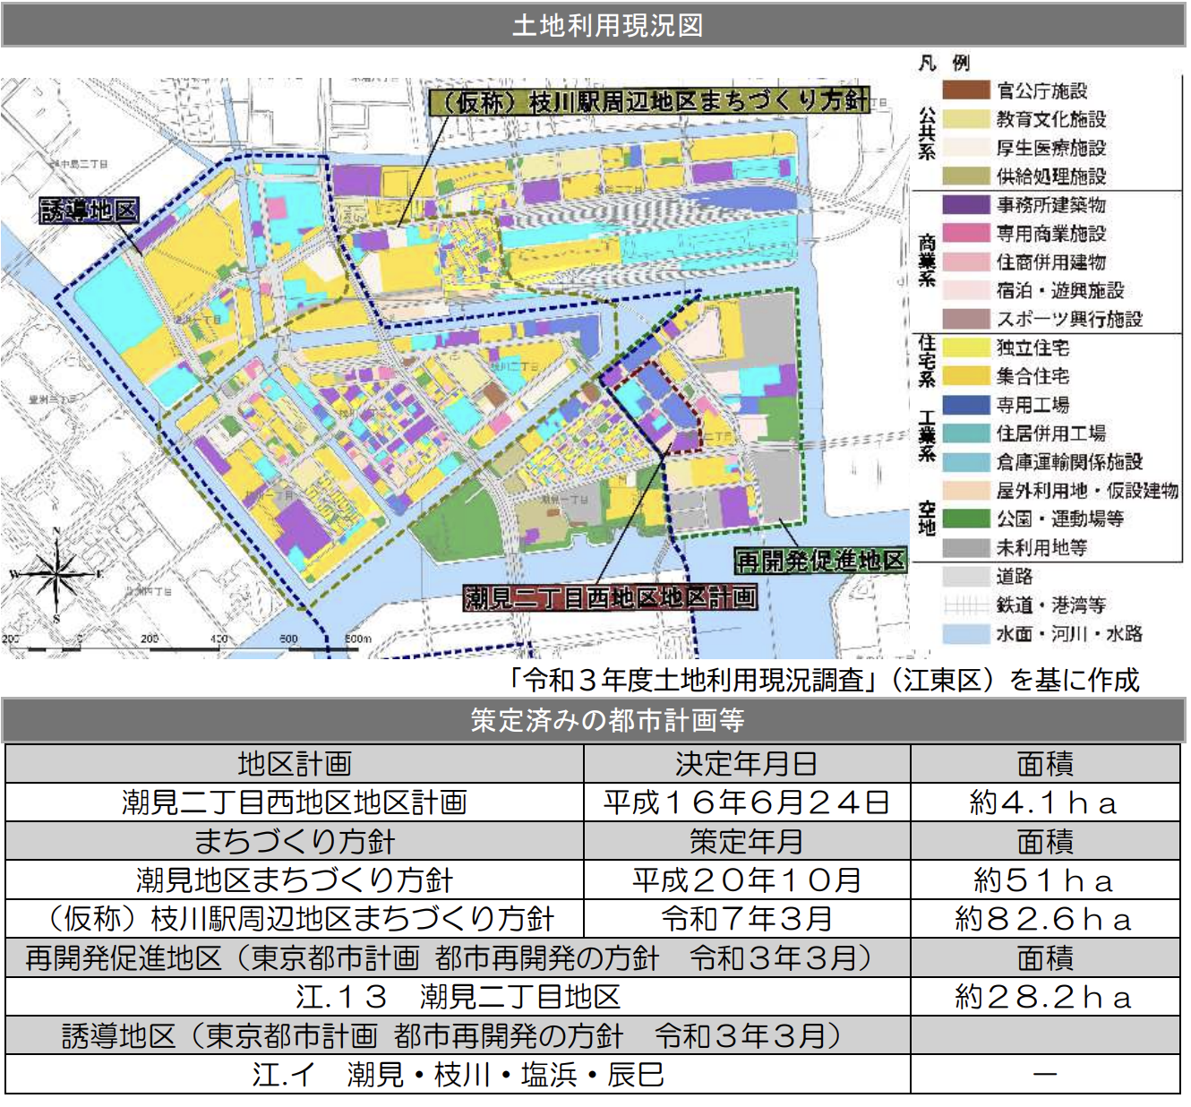Select the 専用工場 blue legend swatch
Viewport: 1191px width, 1107px height.
click(965, 405)
